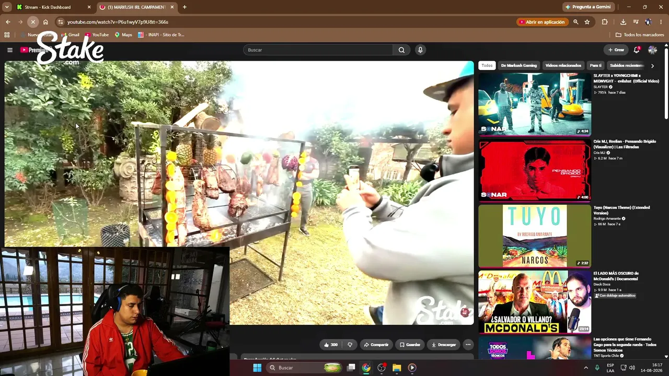The image size is (669, 376).
Task: Open File Explorer from the taskbar
Action: tap(397, 368)
